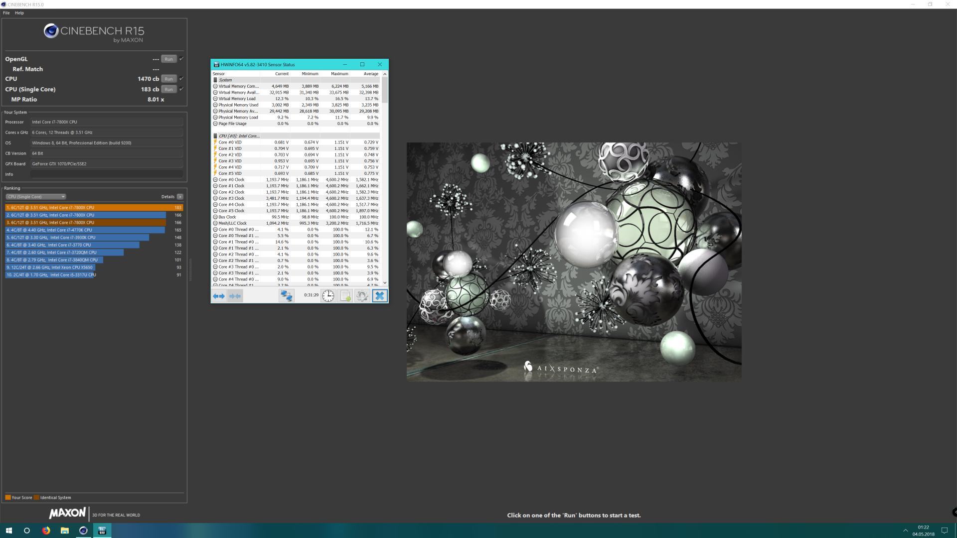Switch to Cinebench taskbar icon

pos(83,531)
